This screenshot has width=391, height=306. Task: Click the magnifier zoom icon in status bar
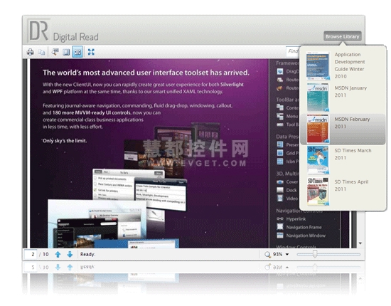tap(267, 255)
